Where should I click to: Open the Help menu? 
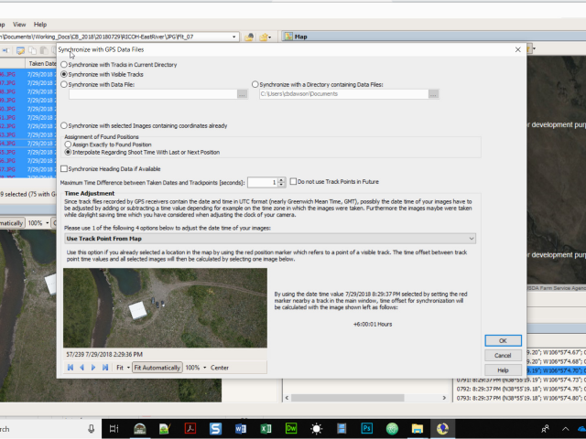click(x=40, y=25)
